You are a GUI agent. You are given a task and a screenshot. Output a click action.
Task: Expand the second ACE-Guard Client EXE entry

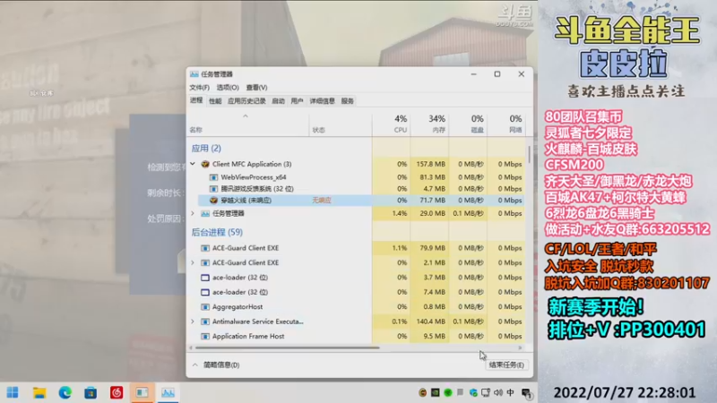coord(193,262)
